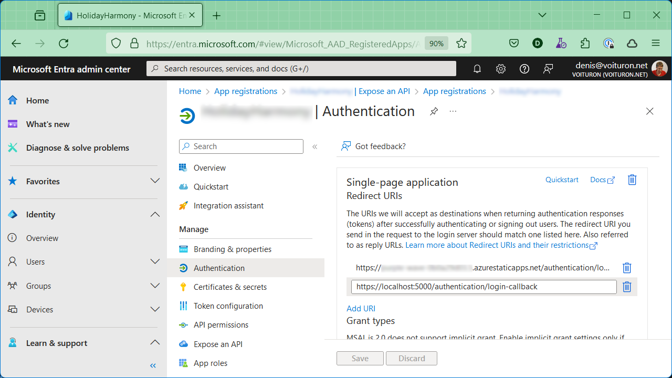Open the Firefox application menu
Viewport: 672px width, 378px height.
coord(655,44)
